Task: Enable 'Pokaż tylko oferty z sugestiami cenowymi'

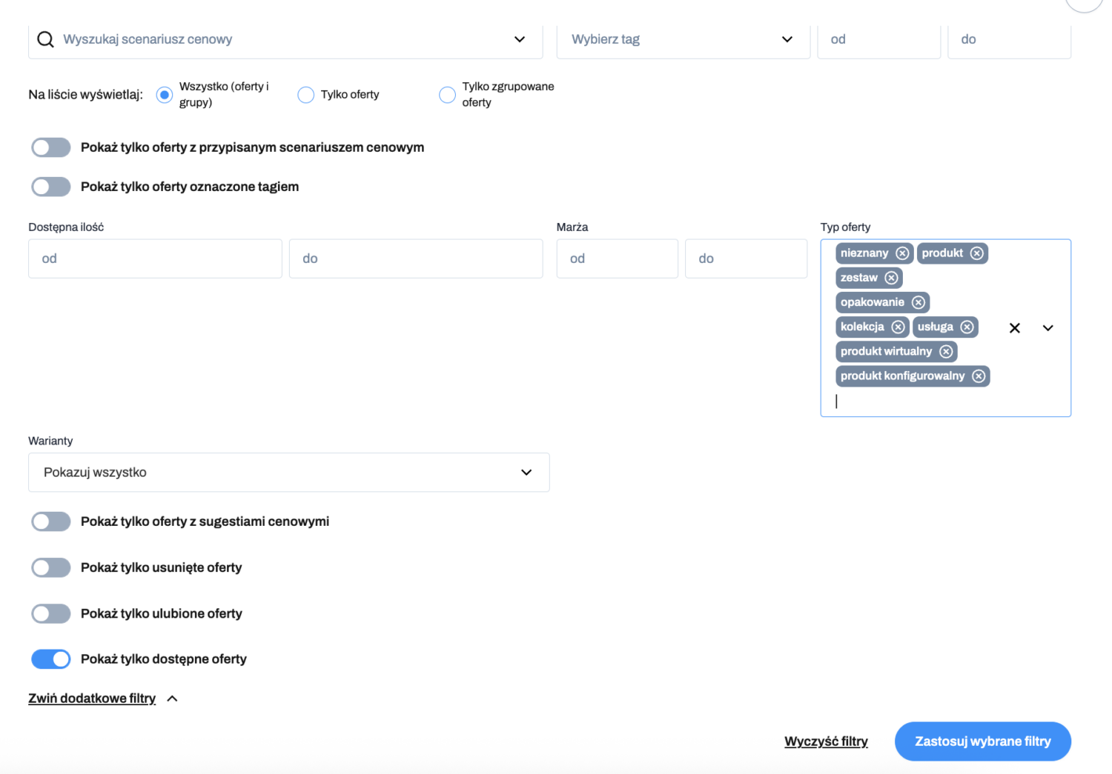Action: 51,521
